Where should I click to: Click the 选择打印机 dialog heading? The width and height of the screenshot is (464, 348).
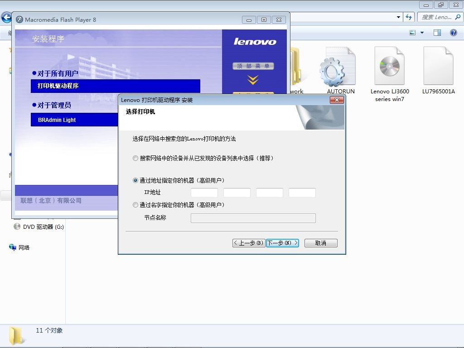pos(140,111)
